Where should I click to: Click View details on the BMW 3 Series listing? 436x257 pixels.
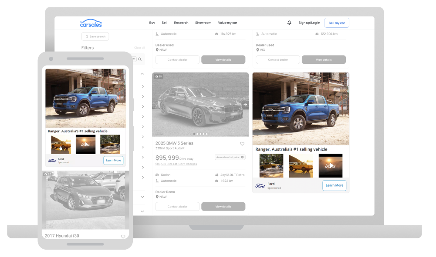[223, 207]
